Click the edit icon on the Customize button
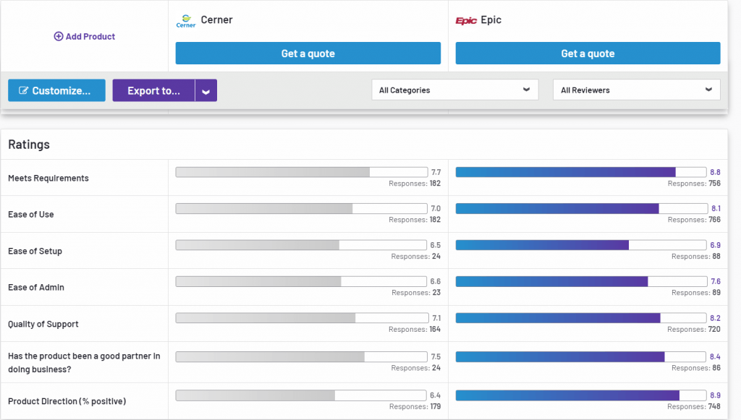This screenshot has height=420, width=741. (x=22, y=90)
